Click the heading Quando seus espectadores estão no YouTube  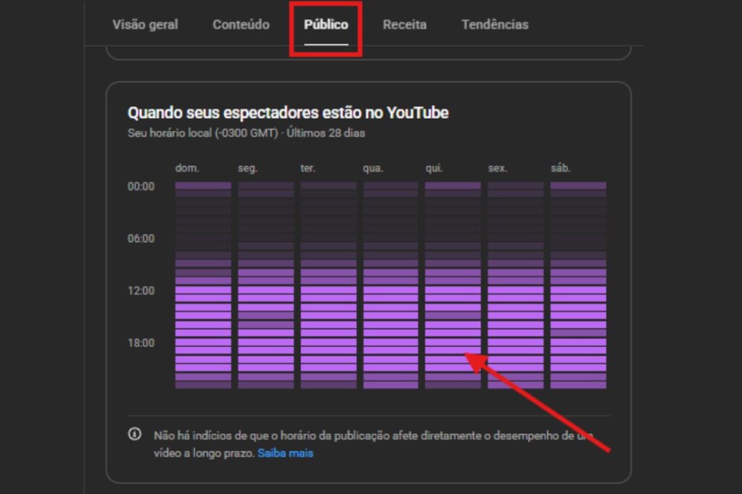(288, 113)
